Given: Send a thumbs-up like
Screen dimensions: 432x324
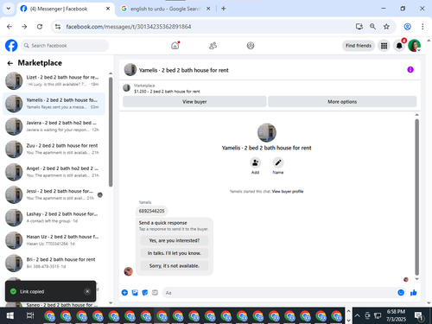Looking at the screenshot, I should 414,293.
